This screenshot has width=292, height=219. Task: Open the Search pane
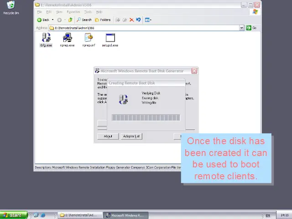(x=84, y=20)
